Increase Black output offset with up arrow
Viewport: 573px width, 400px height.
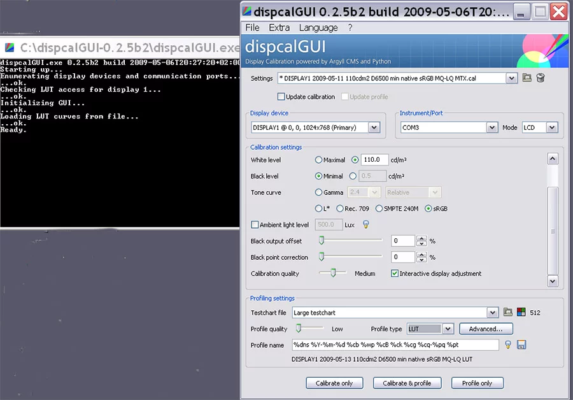coord(421,238)
